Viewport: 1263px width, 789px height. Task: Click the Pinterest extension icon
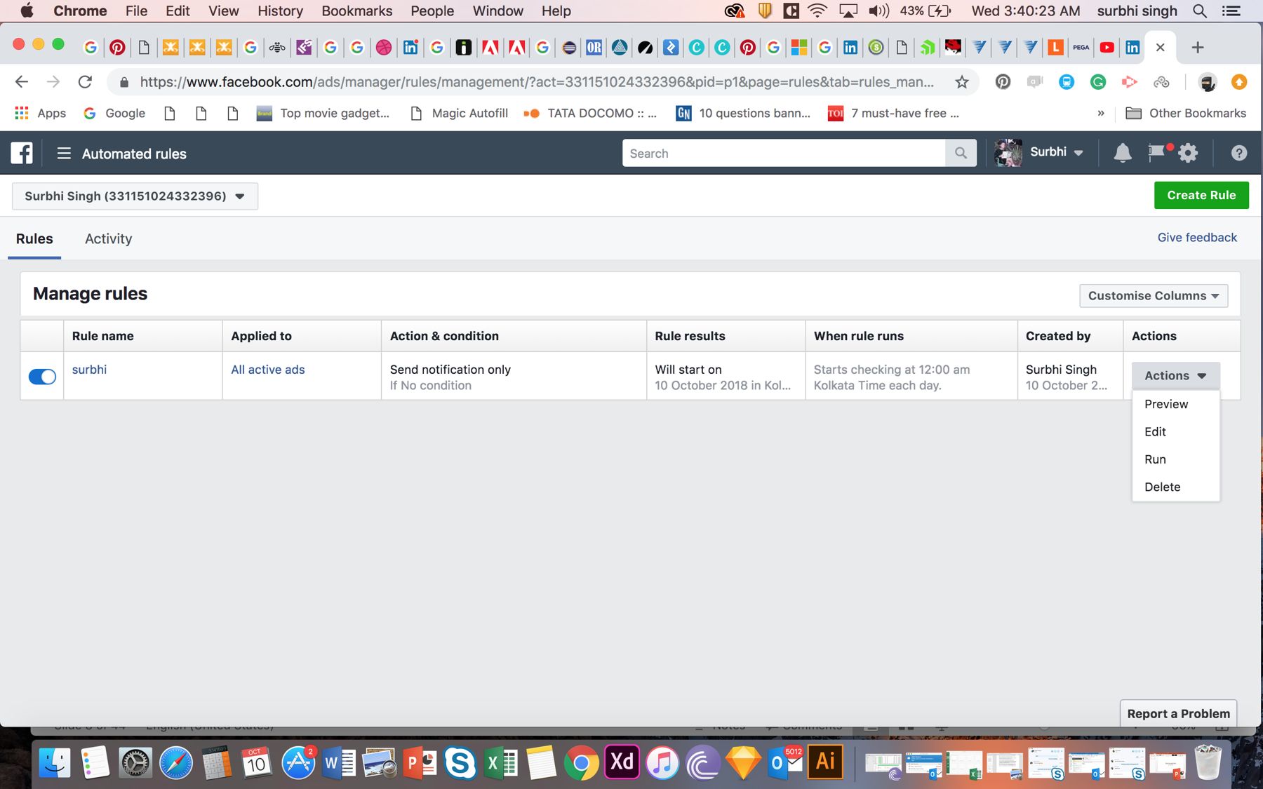pos(1003,82)
